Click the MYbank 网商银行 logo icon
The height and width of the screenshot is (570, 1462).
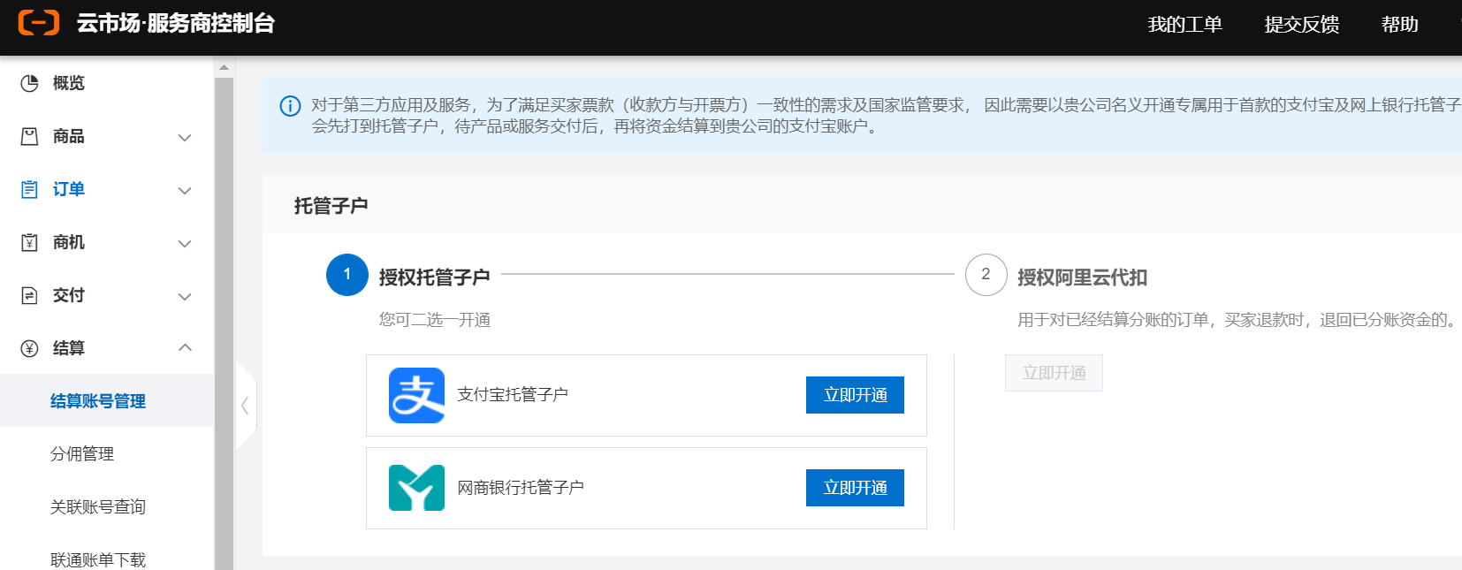[417, 488]
